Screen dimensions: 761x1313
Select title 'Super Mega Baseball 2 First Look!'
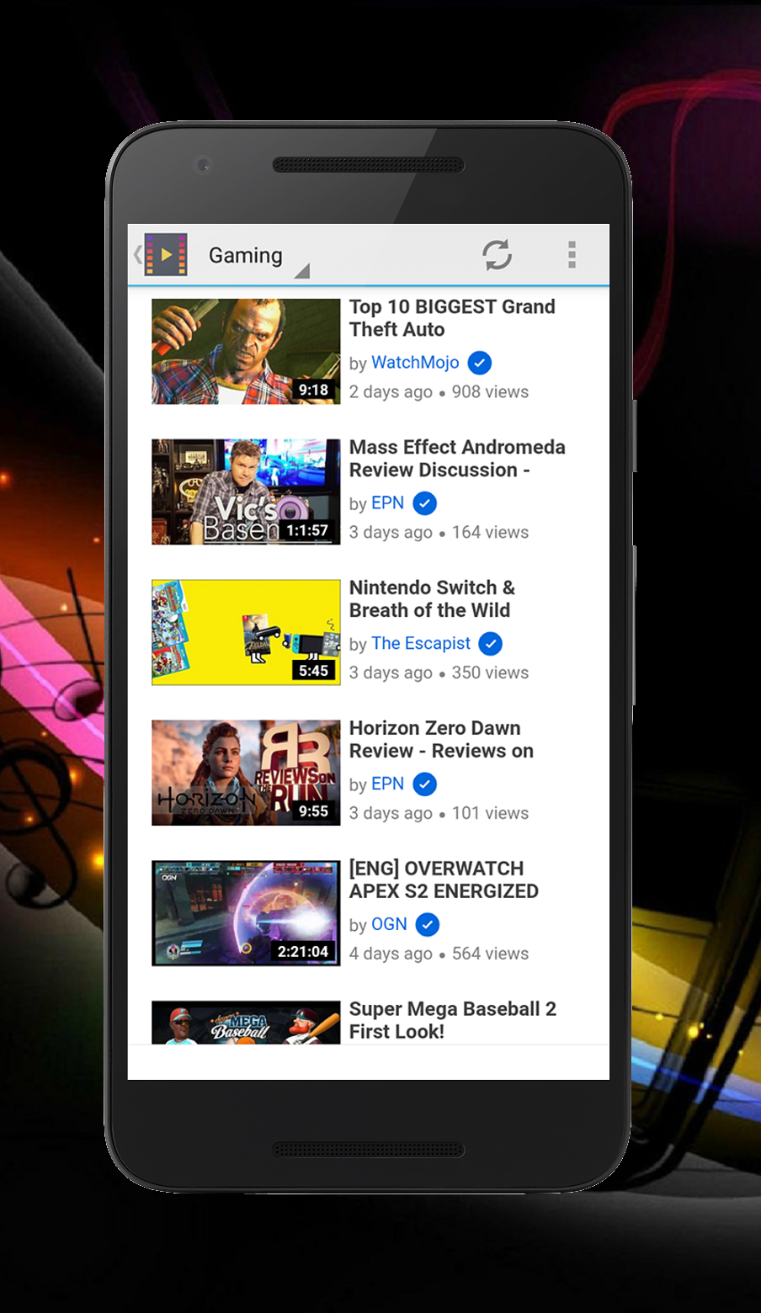pyautogui.click(x=453, y=1020)
